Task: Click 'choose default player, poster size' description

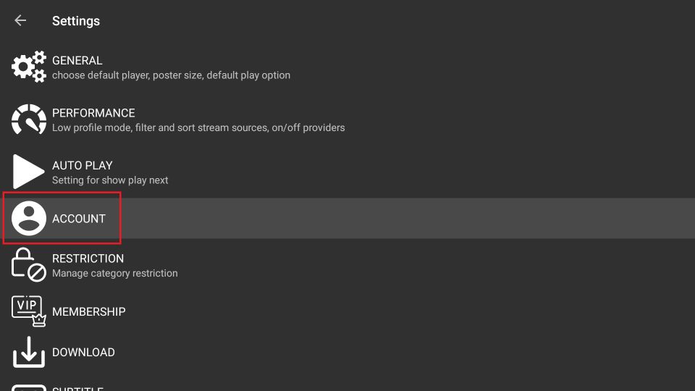Action: point(127,75)
